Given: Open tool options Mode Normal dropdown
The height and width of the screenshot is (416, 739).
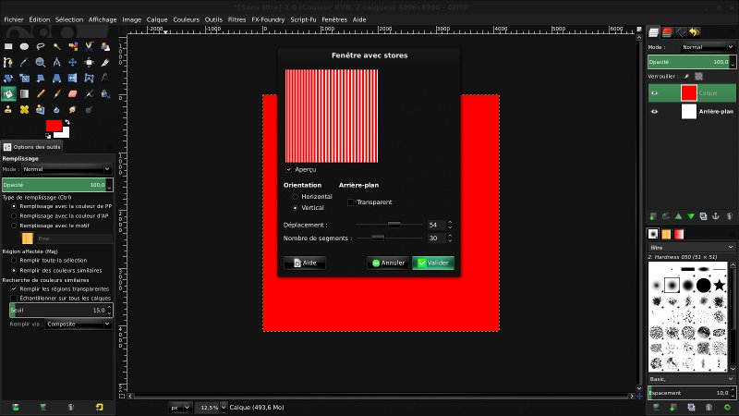Looking at the screenshot, I should click(x=67, y=169).
